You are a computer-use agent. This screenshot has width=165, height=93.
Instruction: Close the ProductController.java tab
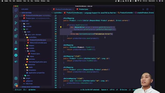(x=73, y=9)
